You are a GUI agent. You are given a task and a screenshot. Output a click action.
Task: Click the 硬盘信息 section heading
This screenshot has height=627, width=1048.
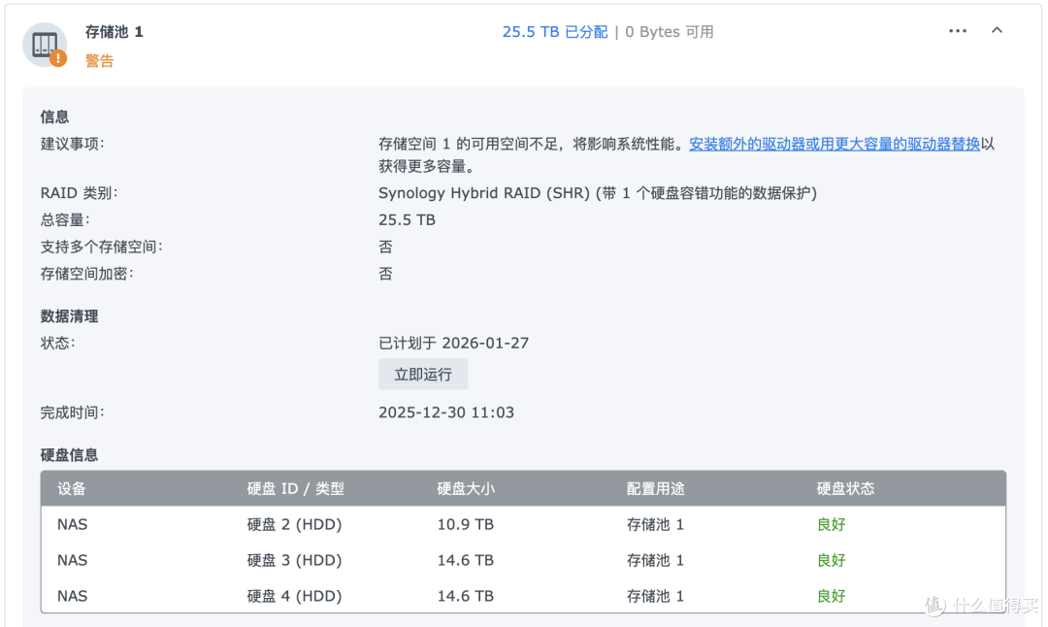69,455
